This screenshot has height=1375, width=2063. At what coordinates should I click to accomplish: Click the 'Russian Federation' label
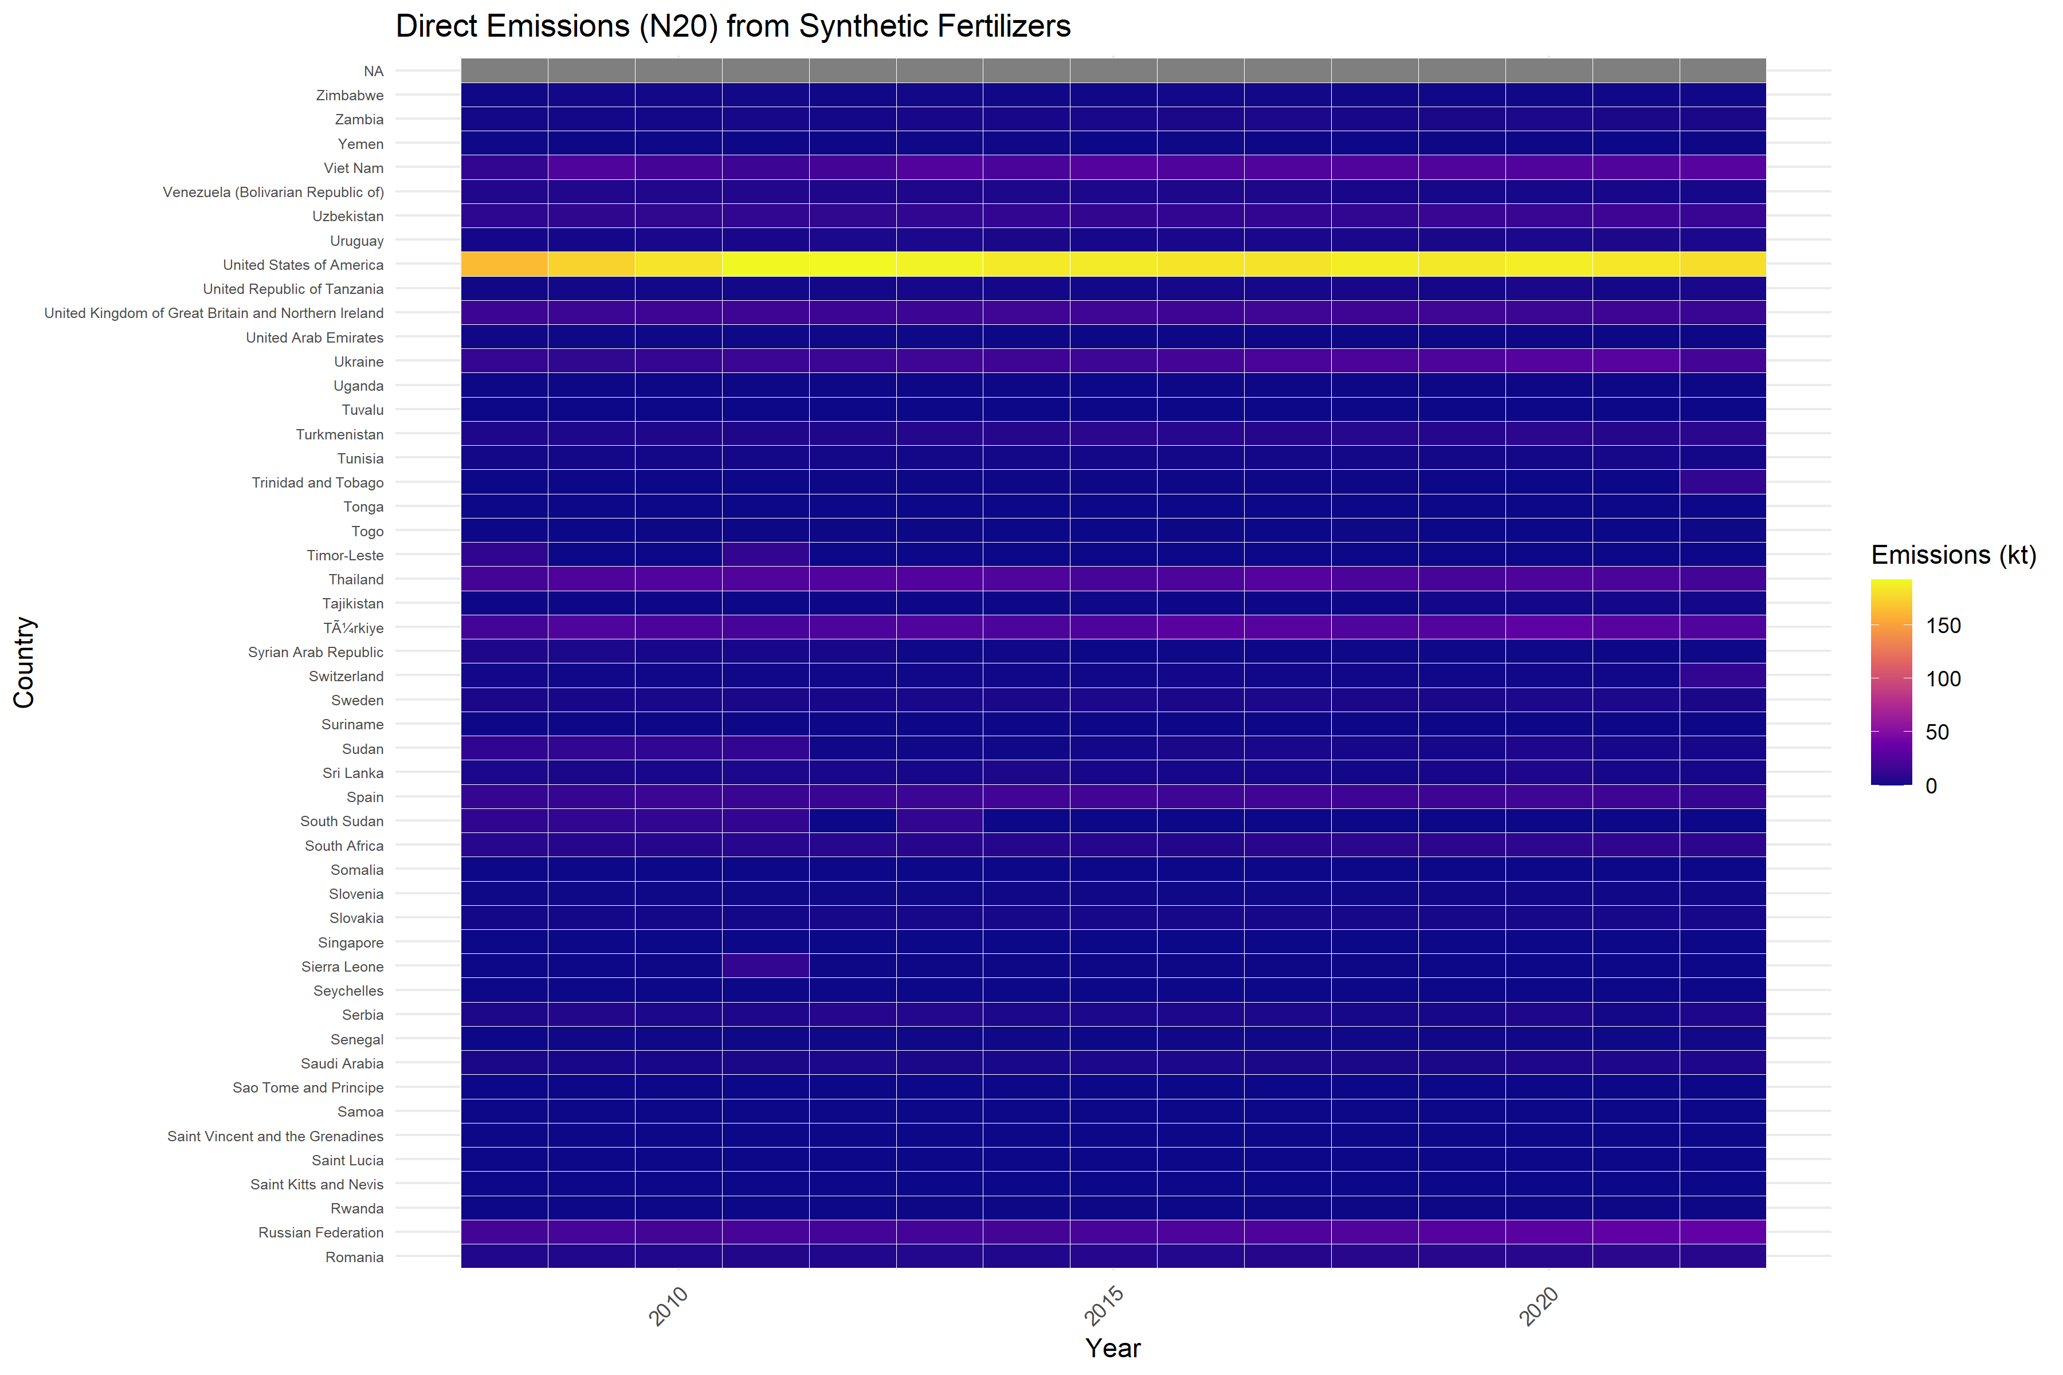321,1233
